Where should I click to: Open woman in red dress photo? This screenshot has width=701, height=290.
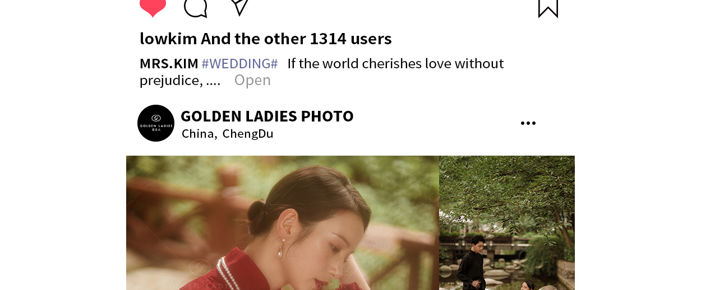[283, 223]
